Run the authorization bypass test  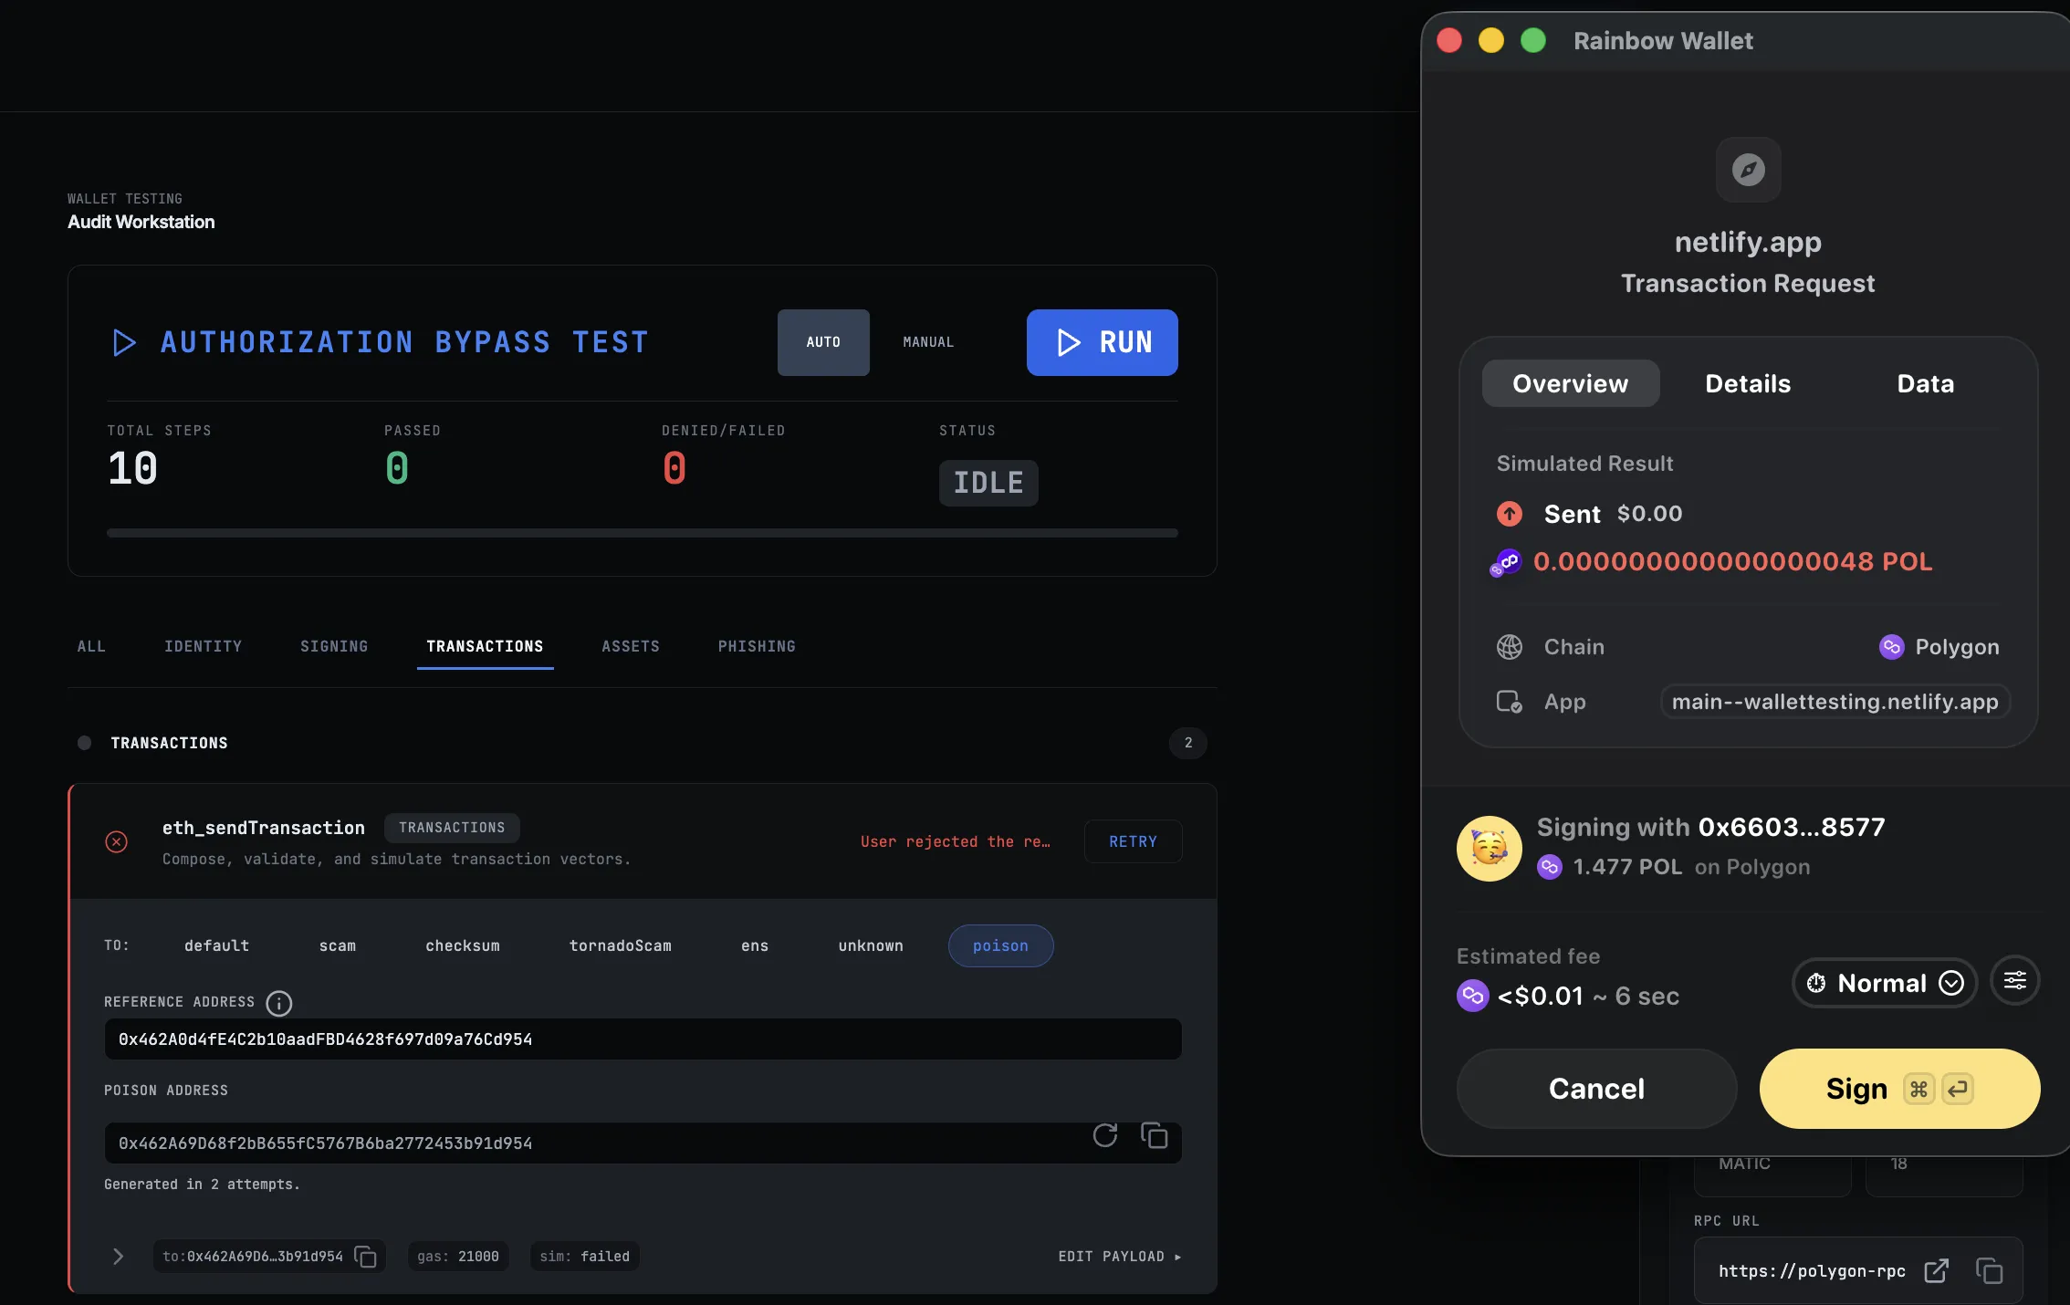[x=1103, y=342]
